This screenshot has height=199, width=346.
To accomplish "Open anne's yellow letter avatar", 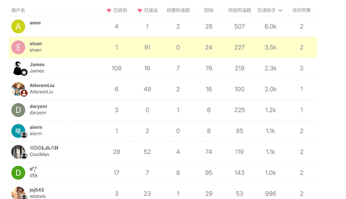I will [x=18, y=26].
